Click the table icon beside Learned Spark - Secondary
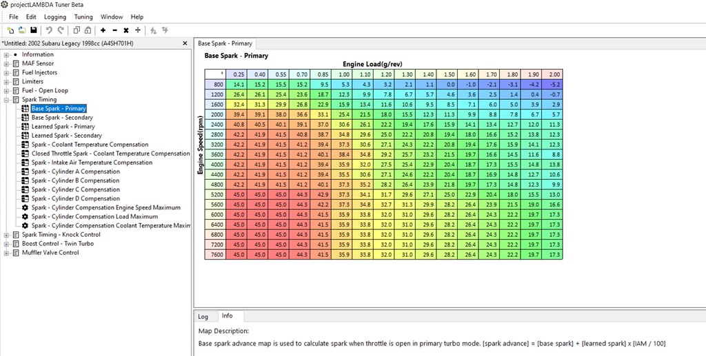The width and height of the screenshot is (706, 356). point(26,135)
